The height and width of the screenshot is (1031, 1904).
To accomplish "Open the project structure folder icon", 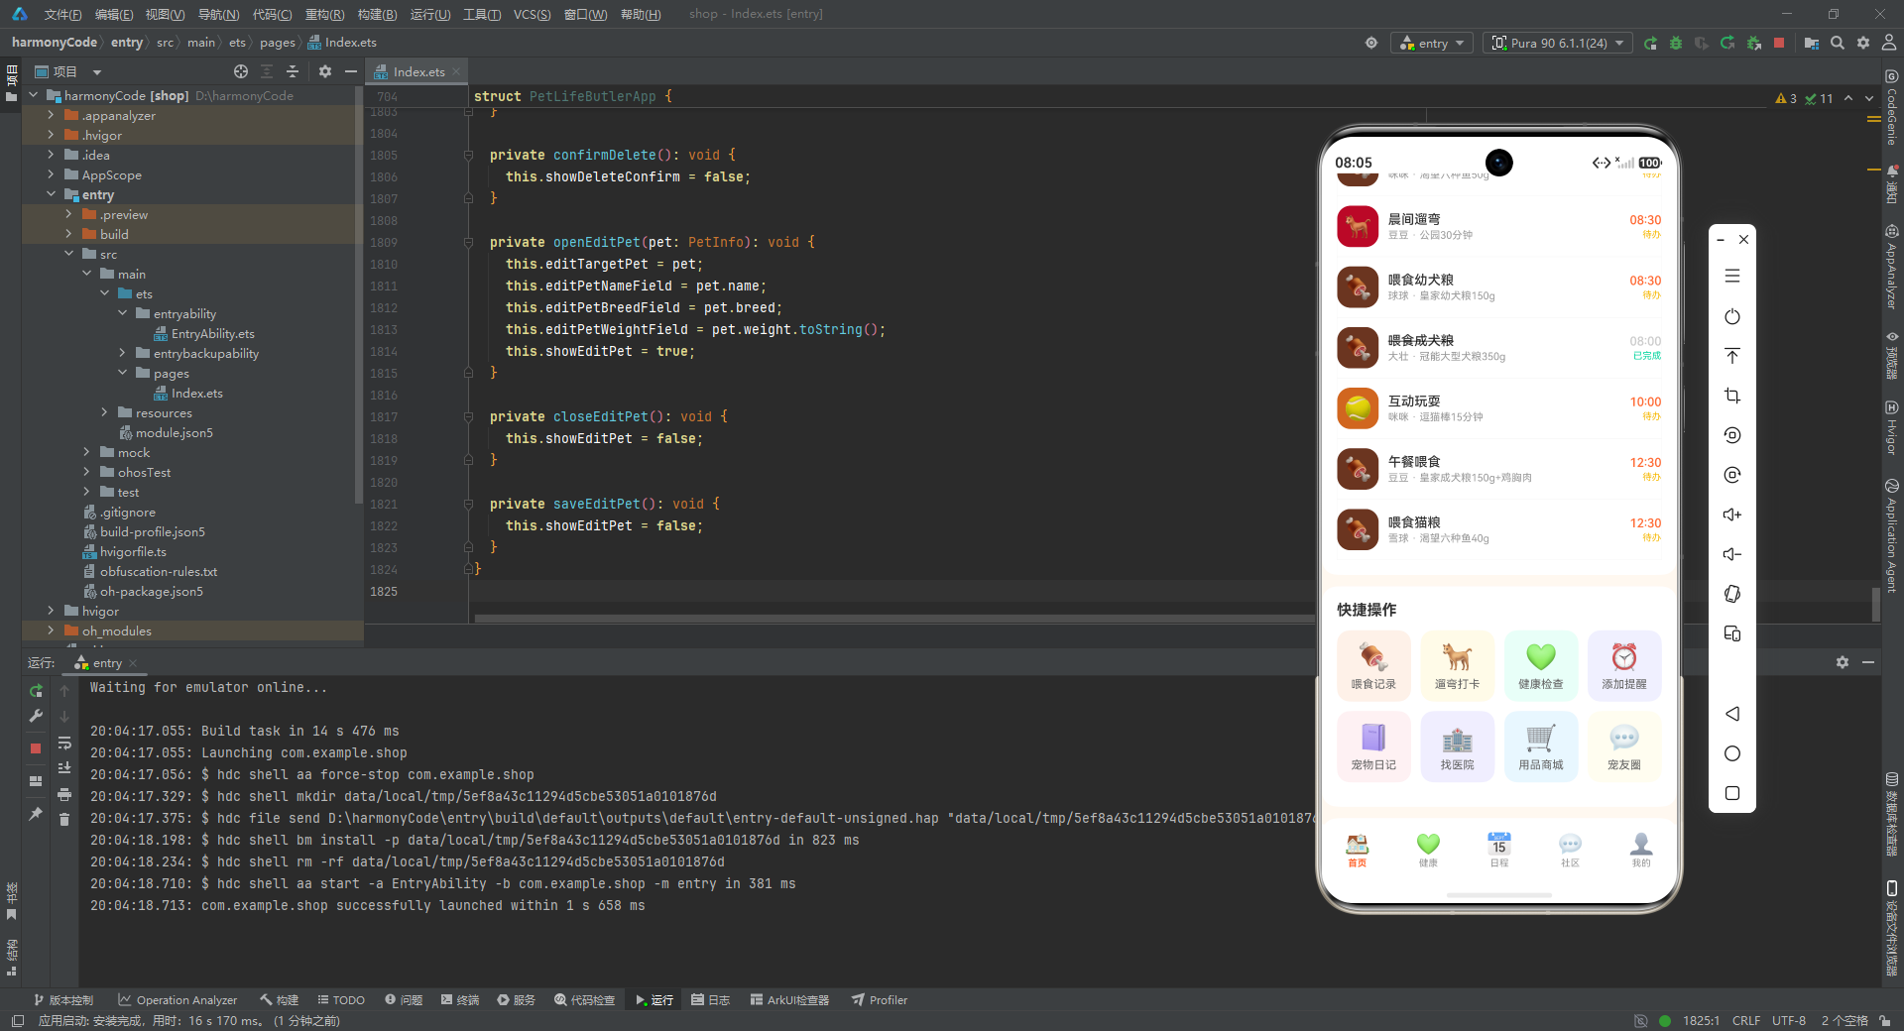I will pos(1812,43).
